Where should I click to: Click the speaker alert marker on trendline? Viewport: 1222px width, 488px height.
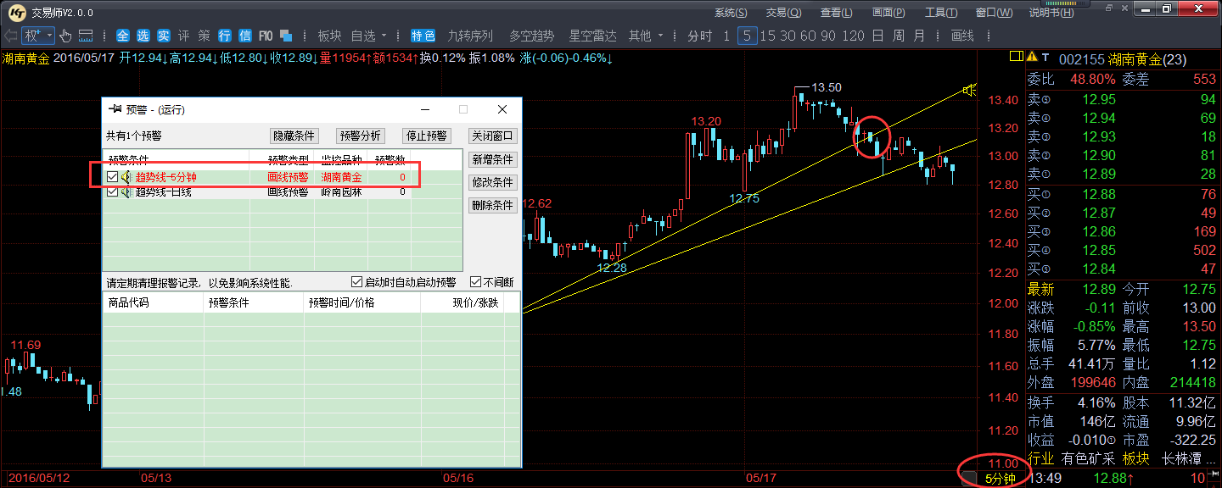[970, 90]
